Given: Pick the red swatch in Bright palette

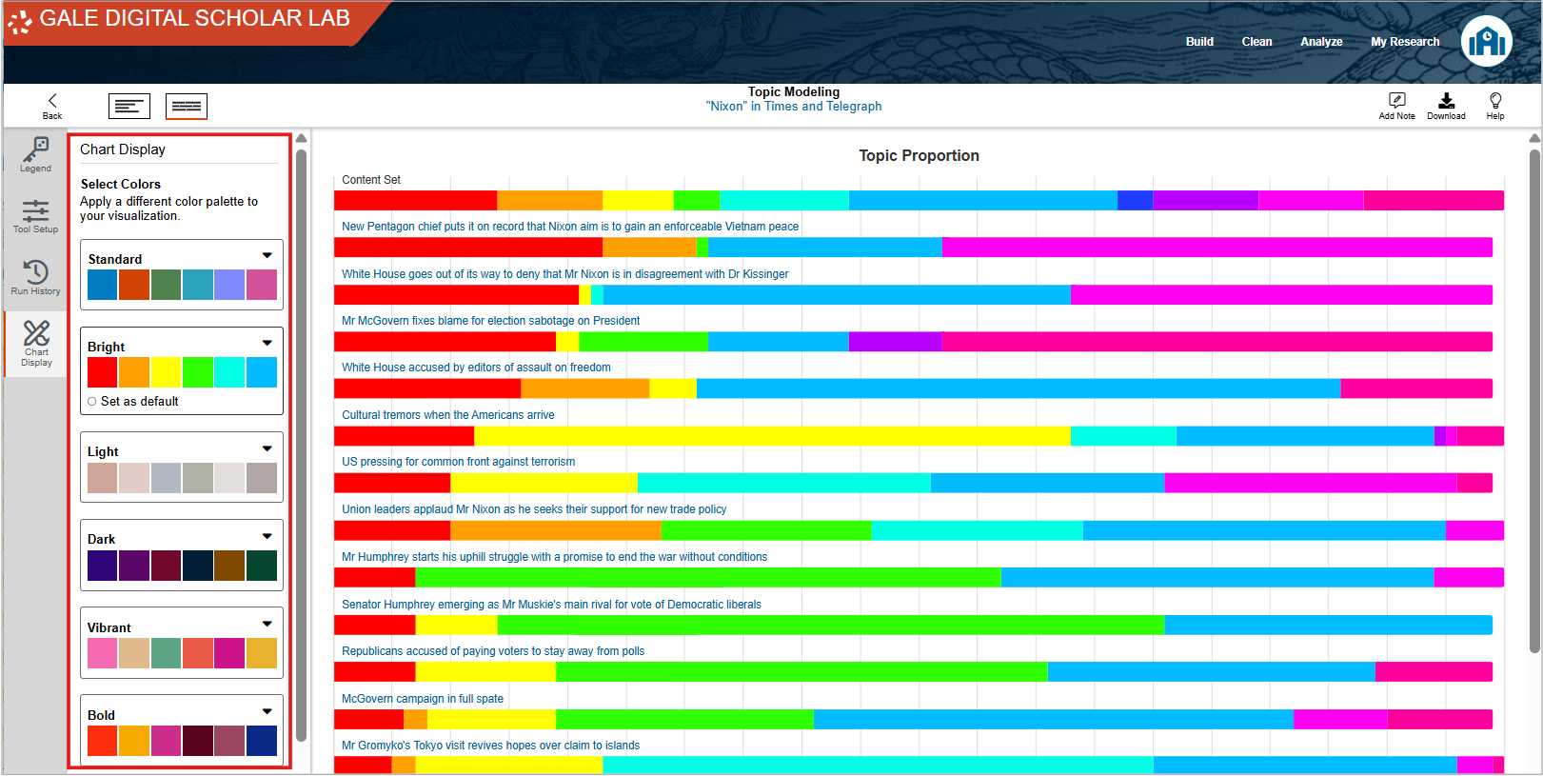Looking at the screenshot, I should (103, 372).
